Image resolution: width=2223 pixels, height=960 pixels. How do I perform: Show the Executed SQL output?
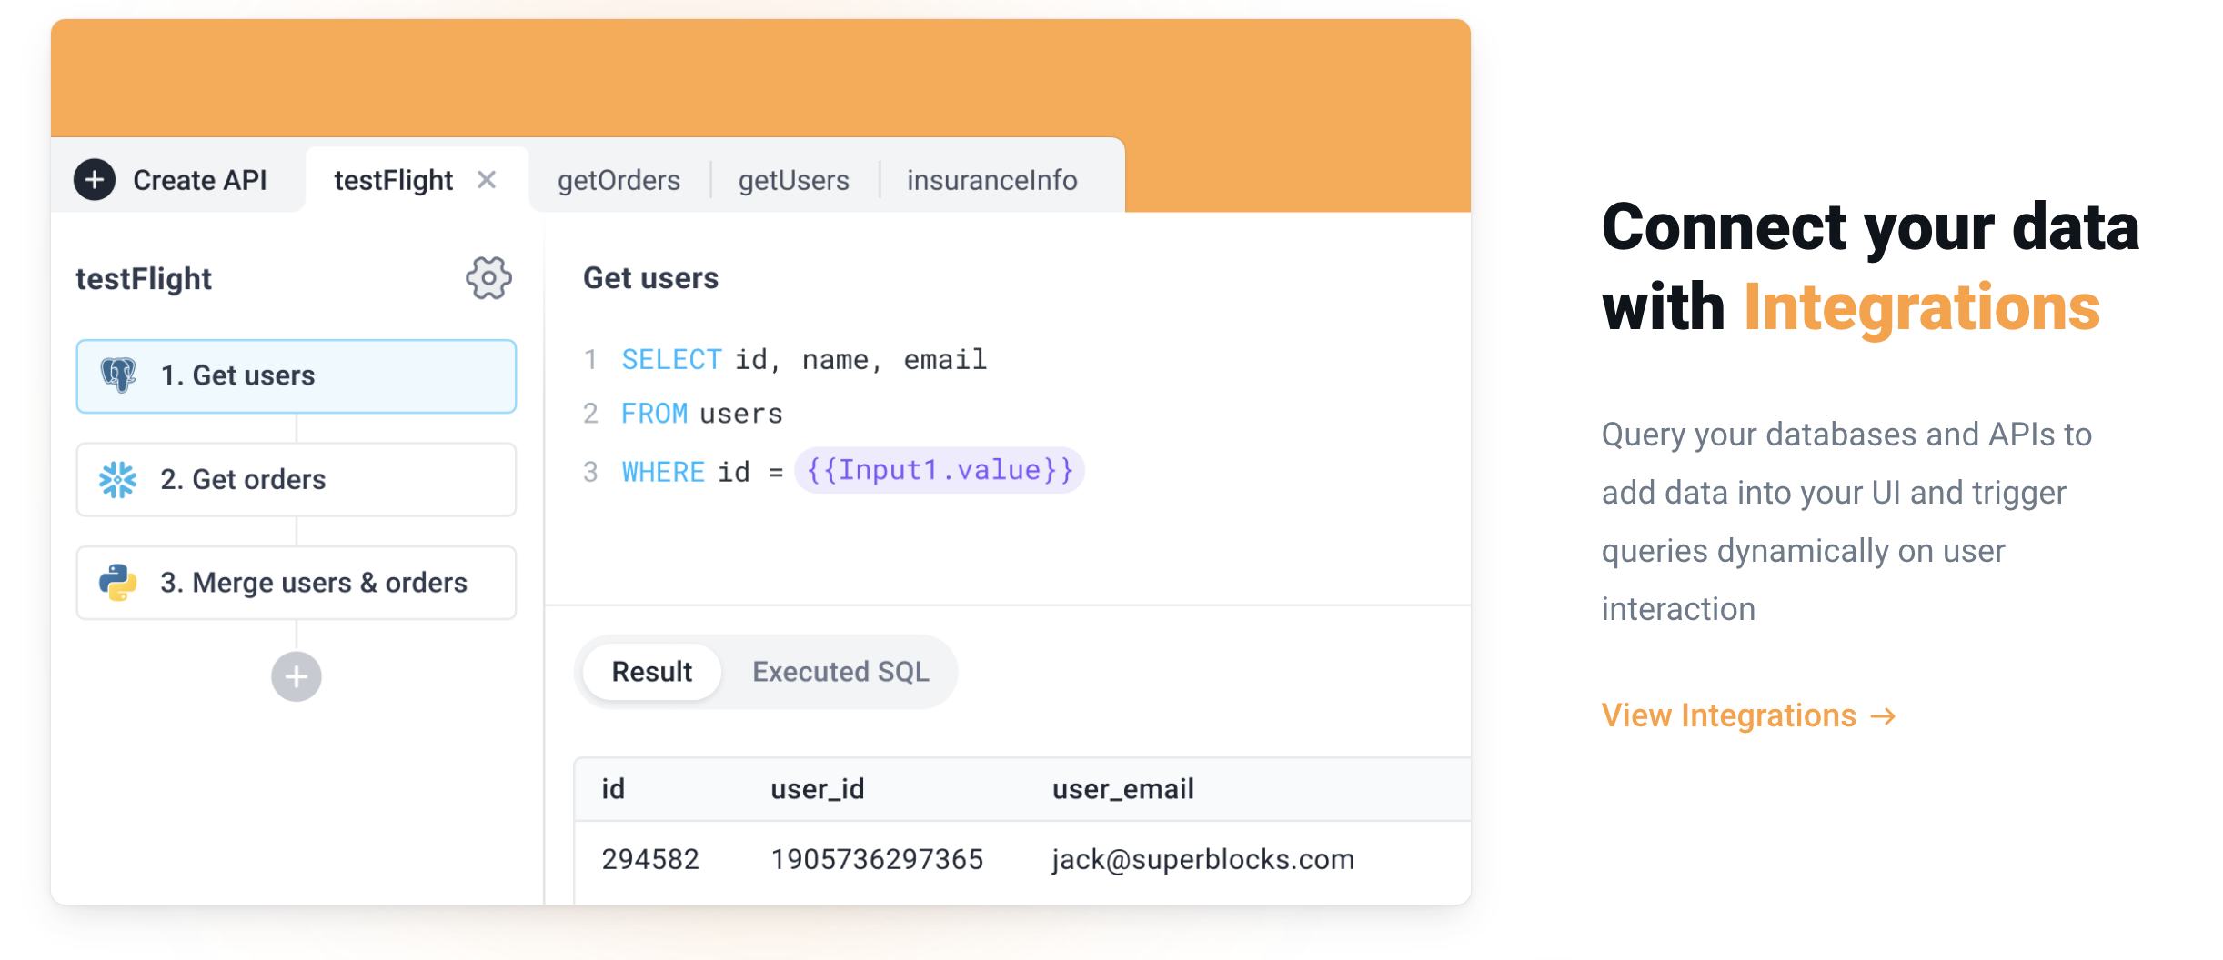tap(840, 672)
